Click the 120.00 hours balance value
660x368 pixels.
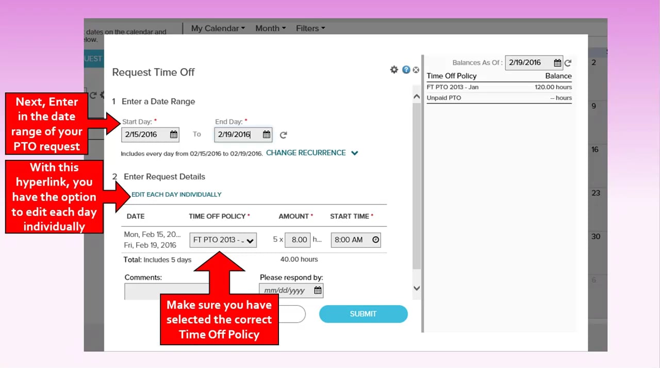pyautogui.click(x=553, y=87)
